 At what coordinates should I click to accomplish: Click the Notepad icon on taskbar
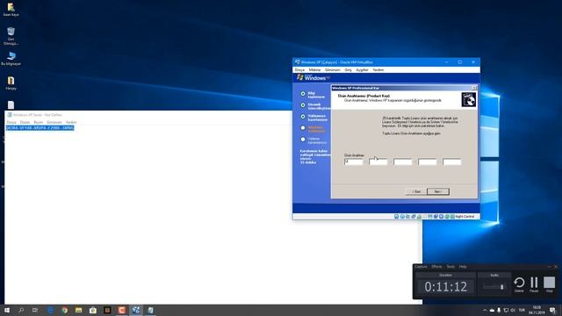click(x=150, y=310)
